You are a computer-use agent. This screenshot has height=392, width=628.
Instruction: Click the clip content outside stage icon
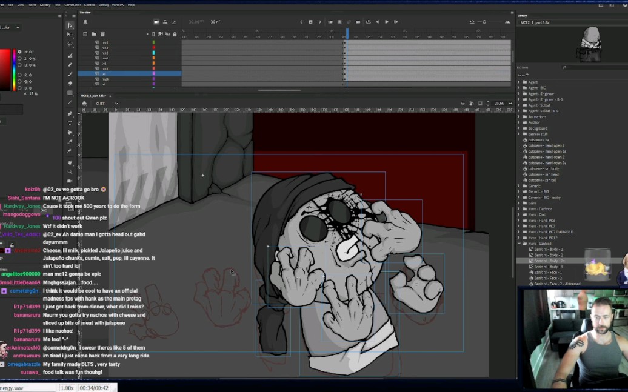(480, 104)
